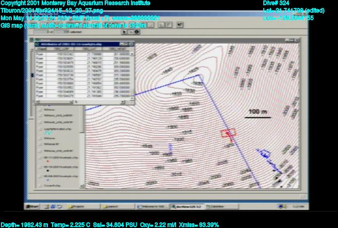Select the Edit tool in the table toolbar

(x=131, y=32)
